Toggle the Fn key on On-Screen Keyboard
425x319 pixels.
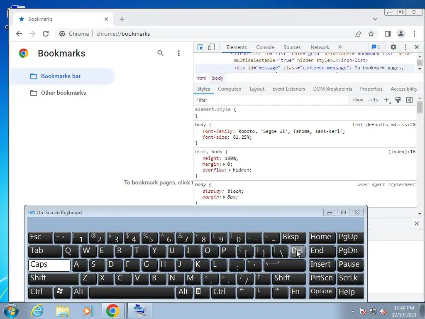click(297, 292)
